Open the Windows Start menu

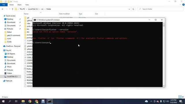pyautogui.click(x=3, y=101)
